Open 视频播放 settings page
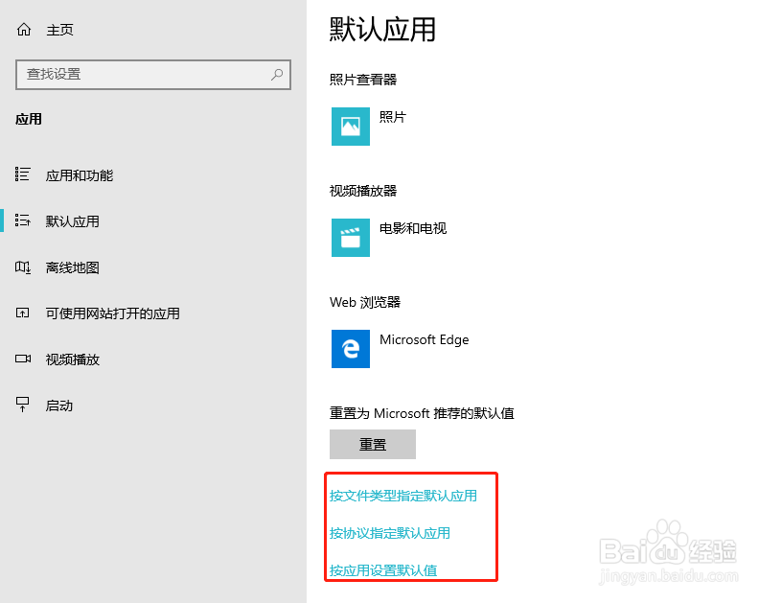This screenshot has width=782, height=603. (x=73, y=359)
